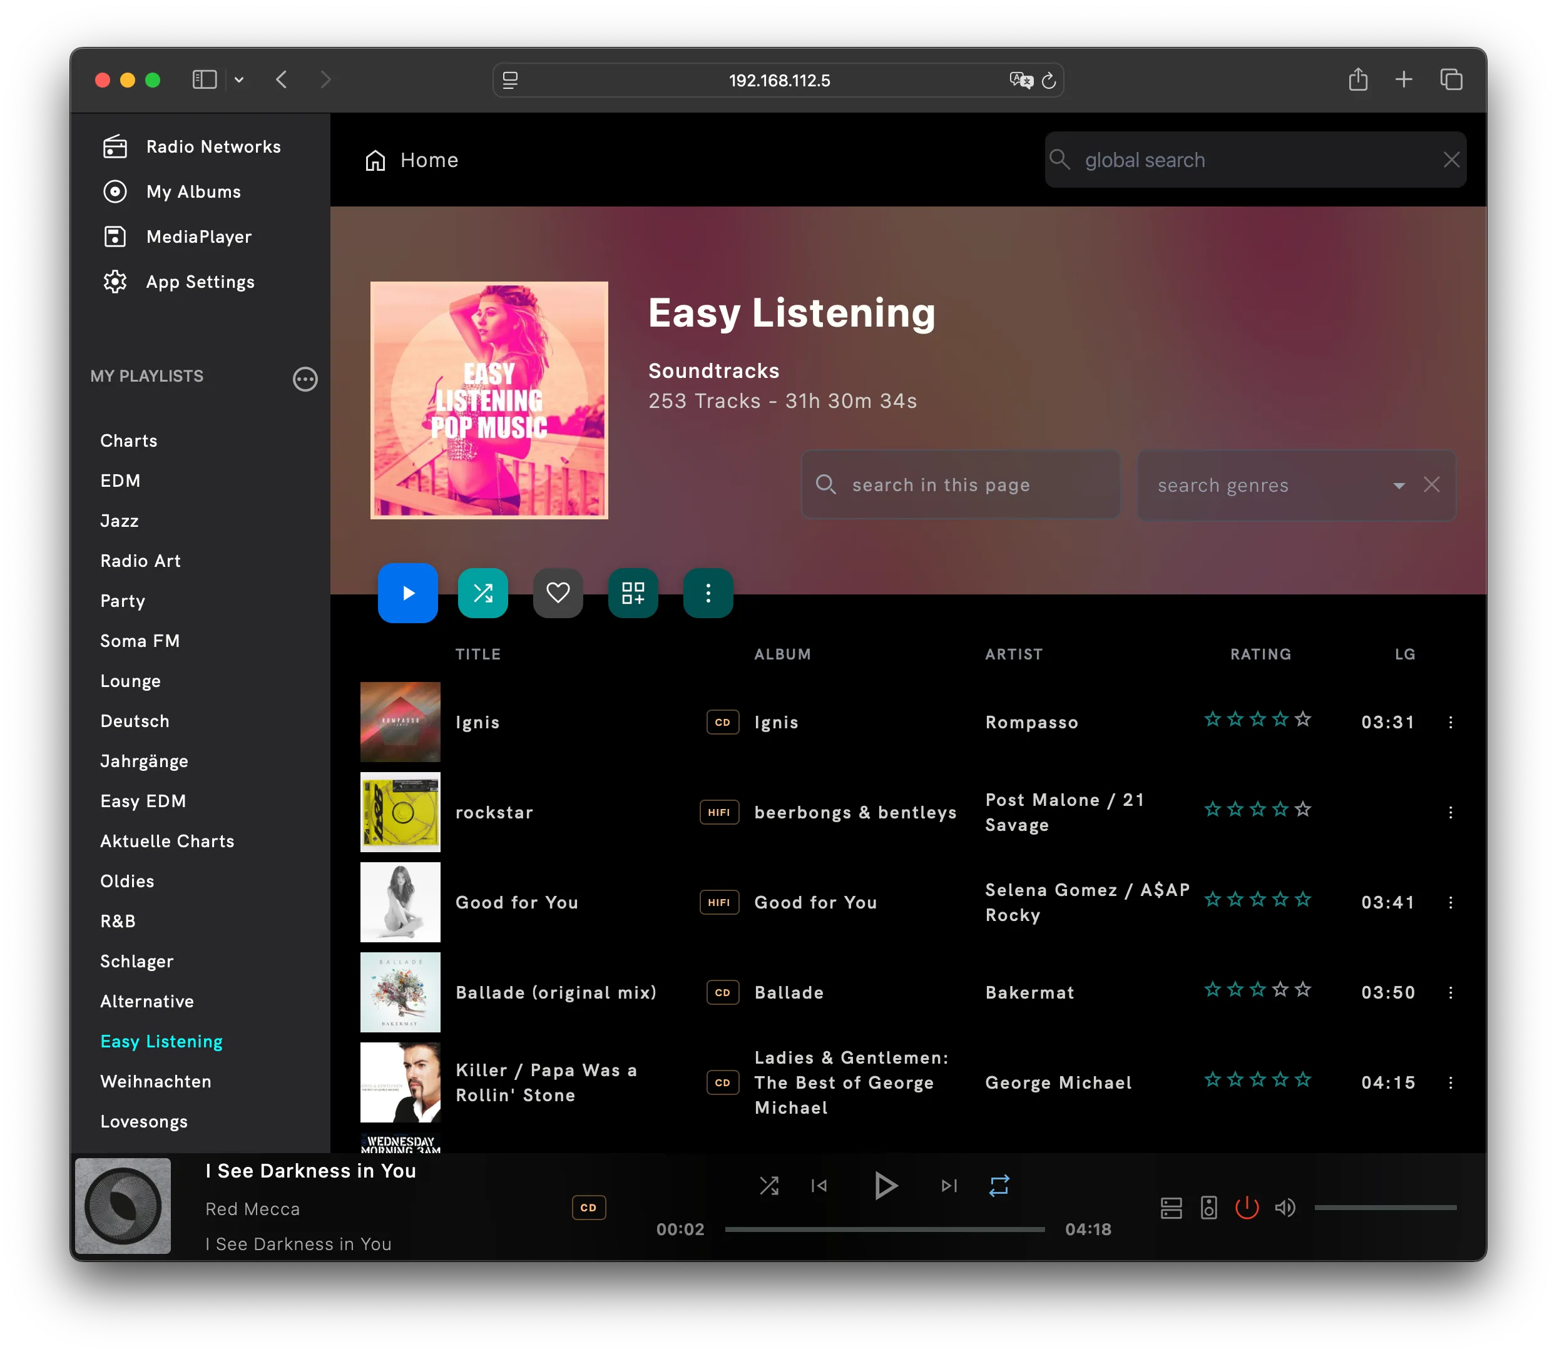
Task: Click the add-to-queue grid icon
Action: click(633, 593)
